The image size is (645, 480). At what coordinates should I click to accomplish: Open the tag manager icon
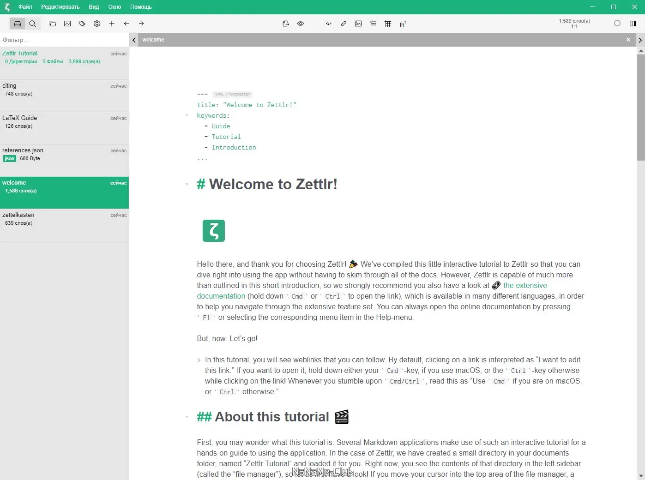(x=82, y=24)
